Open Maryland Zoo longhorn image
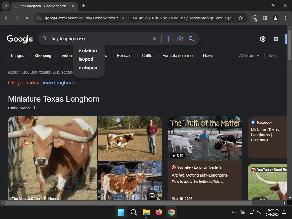292x219 pixels. [52, 159]
